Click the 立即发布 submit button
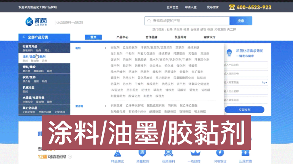 (x=244, y=110)
